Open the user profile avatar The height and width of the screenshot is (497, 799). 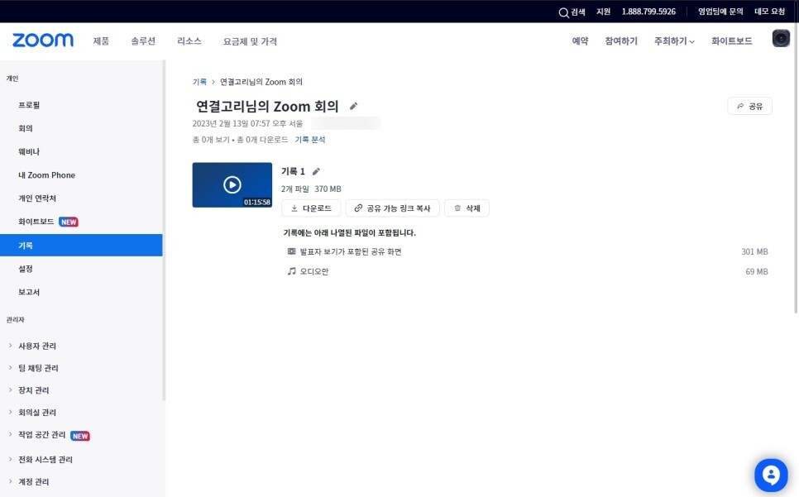781,39
